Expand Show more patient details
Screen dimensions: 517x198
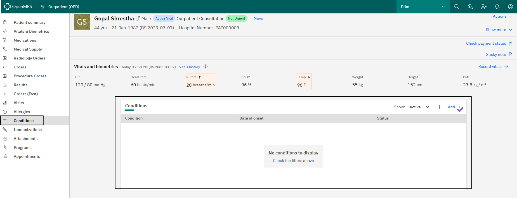[499, 30]
